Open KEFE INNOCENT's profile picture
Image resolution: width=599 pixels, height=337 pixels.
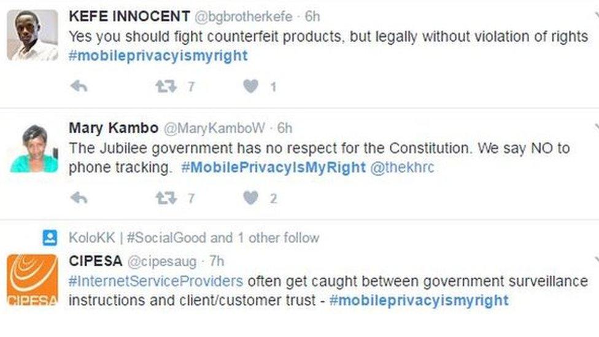click(33, 35)
